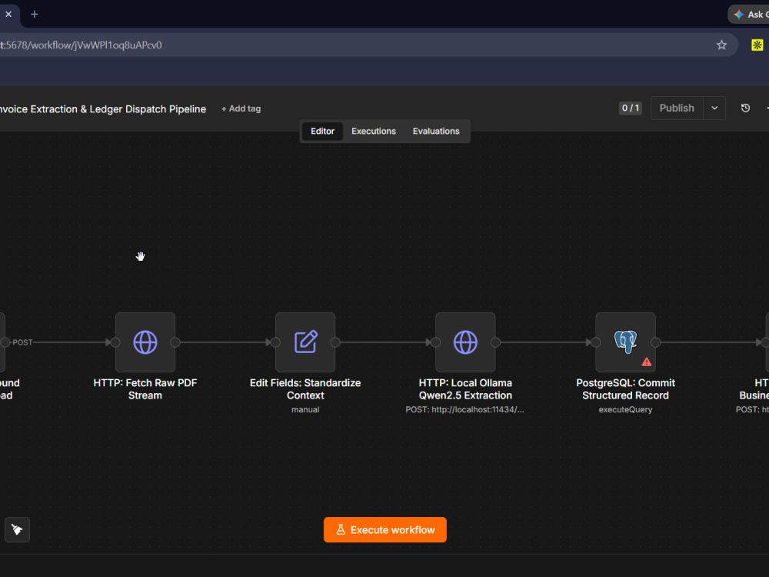Open workflow history clock icon
This screenshot has width=769, height=577.
point(745,108)
